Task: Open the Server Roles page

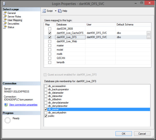Action: pos(14,17)
